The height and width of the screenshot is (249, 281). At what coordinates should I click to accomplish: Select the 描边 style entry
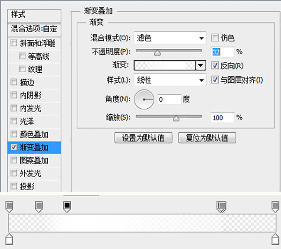[x=34, y=82]
